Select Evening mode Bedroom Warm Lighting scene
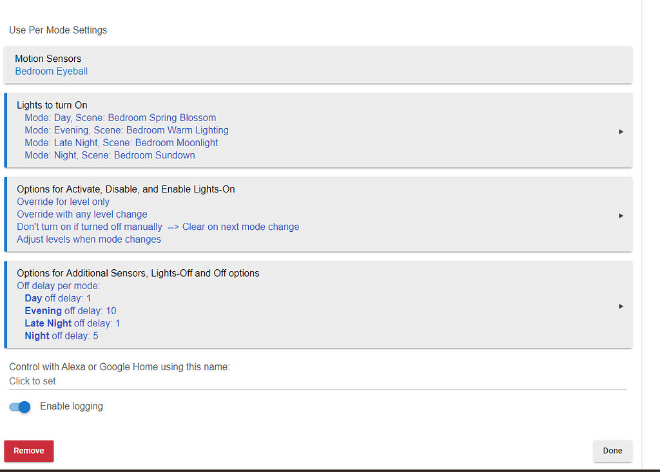Image resolution: width=660 pixels, height=472 pixels. point(126,130)
